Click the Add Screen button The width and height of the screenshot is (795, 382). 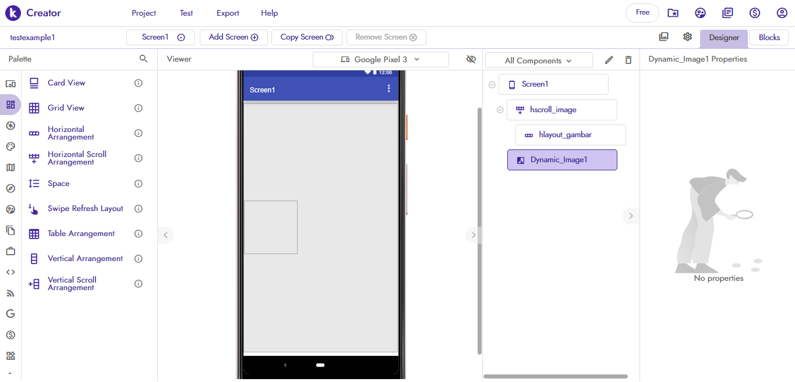233,37
